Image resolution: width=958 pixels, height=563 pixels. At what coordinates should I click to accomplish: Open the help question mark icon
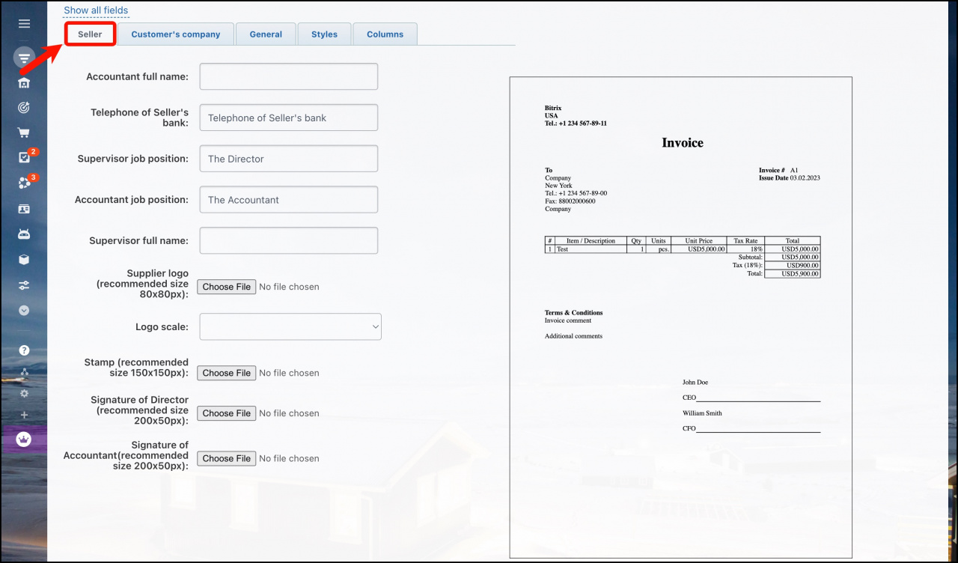coord(24,350)
